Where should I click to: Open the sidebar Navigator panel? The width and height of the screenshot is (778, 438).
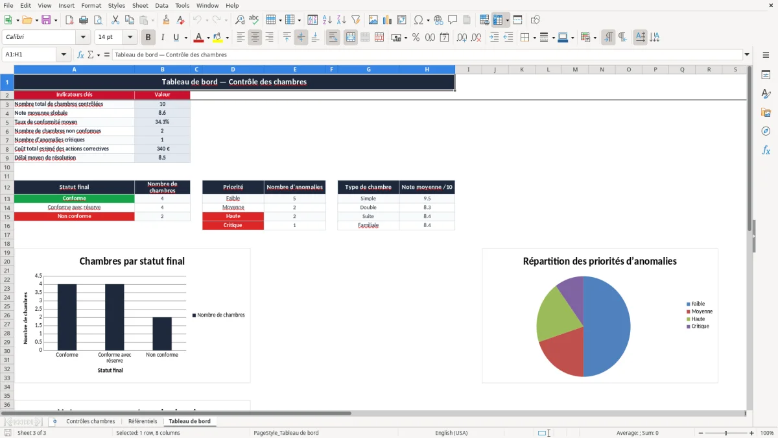(x=766, y=131)
